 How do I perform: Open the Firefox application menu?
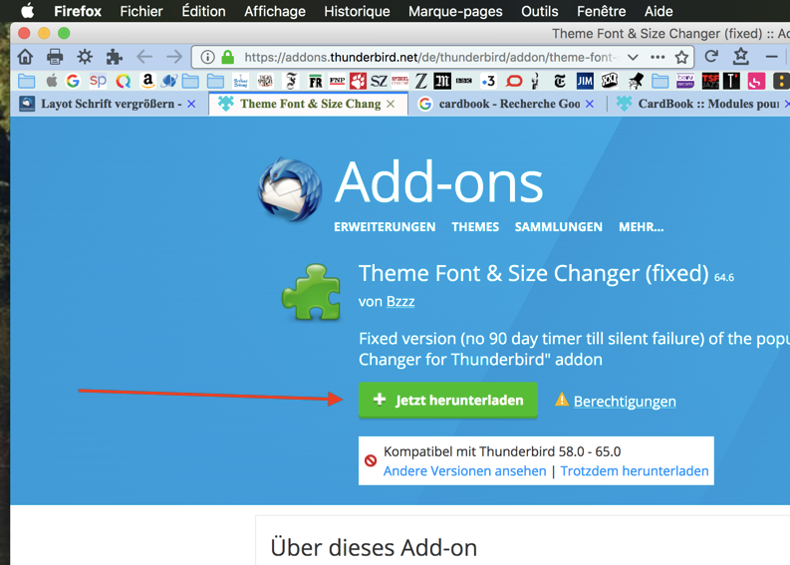pos(78,11)
